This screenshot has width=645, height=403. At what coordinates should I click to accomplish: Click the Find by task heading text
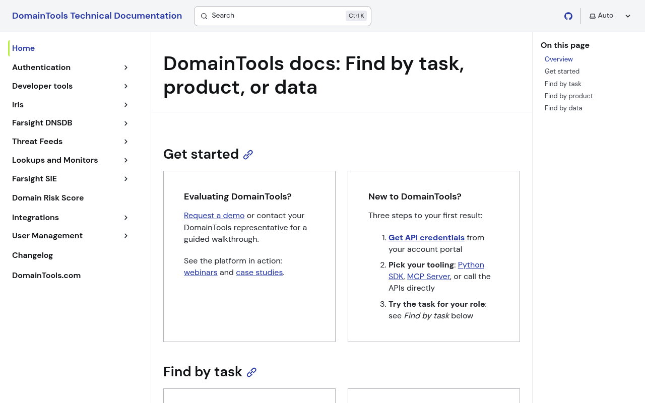203,372
